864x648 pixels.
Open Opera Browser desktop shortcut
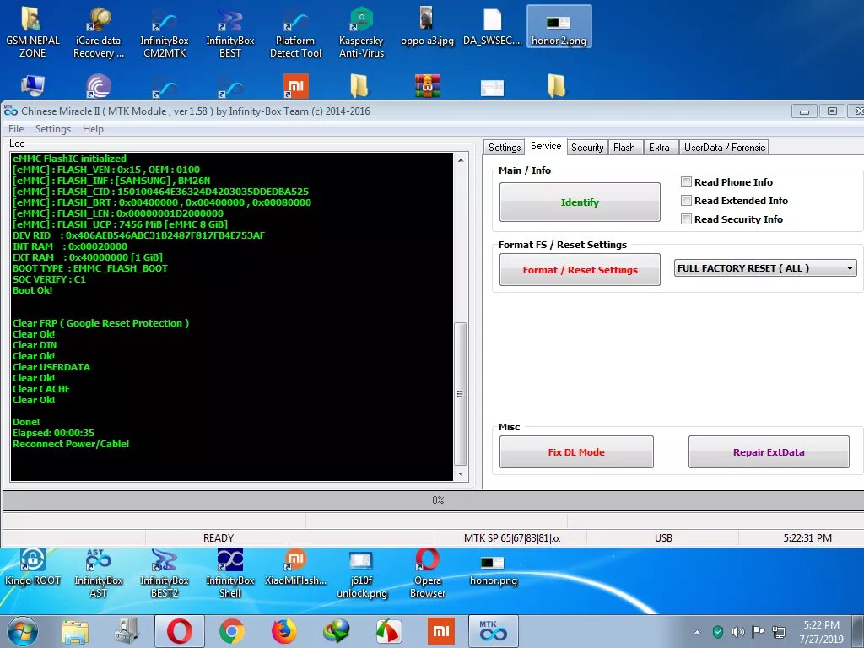[x=427, y=573]
